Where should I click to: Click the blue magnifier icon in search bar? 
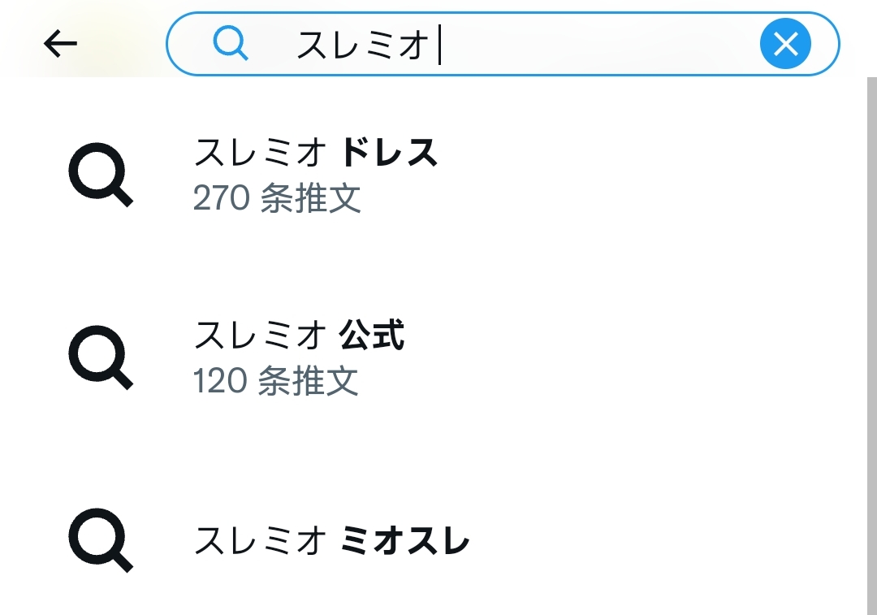pyautogui.click(x=231, y=44)
